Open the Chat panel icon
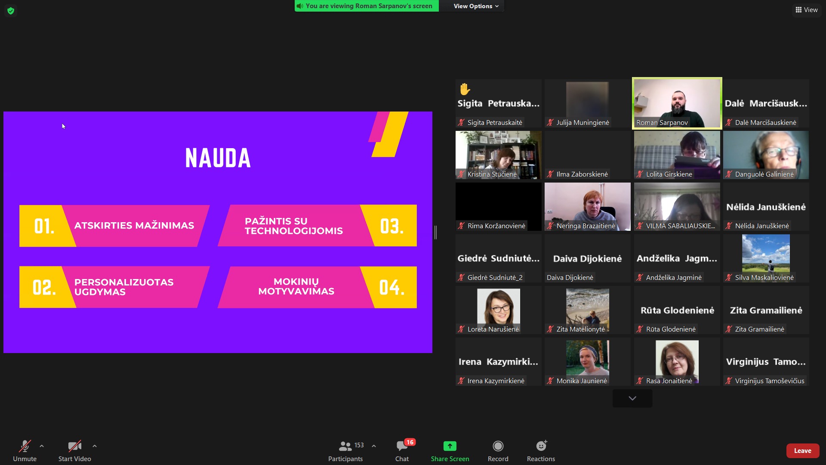Viewport: 826px width, 465px height. pyautogui.click(x=402, y=446)
